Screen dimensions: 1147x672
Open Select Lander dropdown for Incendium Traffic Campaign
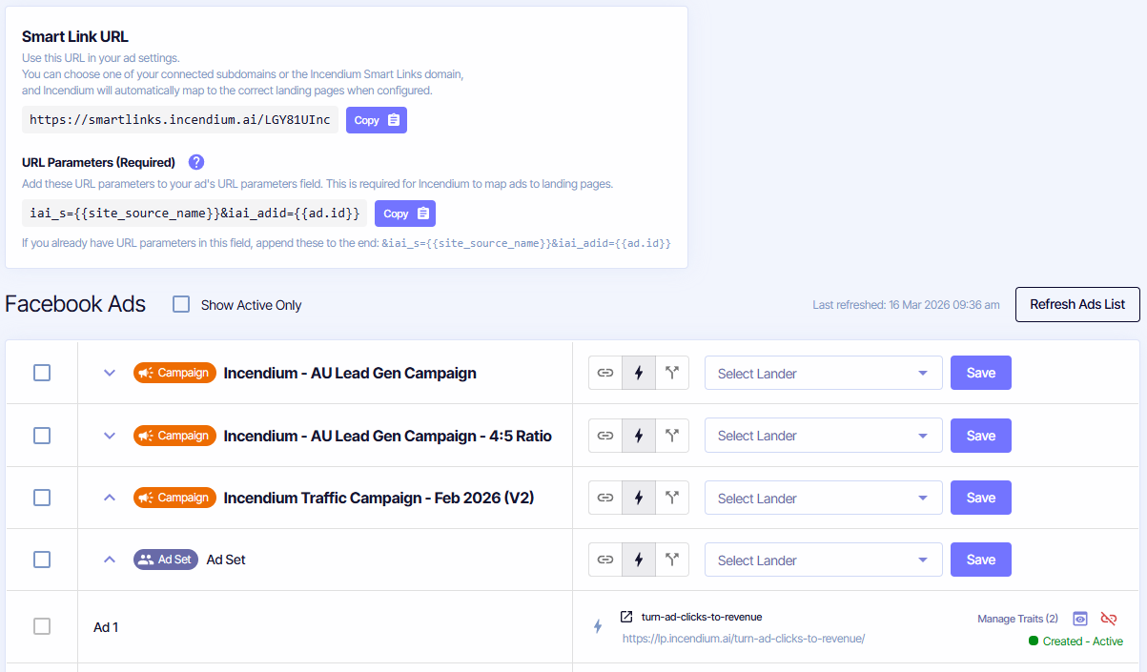point(824,498)
